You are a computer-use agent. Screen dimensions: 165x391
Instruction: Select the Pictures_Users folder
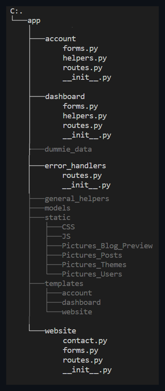tap(92, 274)
